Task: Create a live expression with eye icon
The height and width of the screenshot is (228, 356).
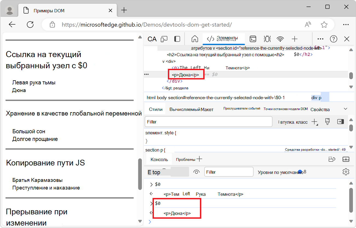Action: 196,172
